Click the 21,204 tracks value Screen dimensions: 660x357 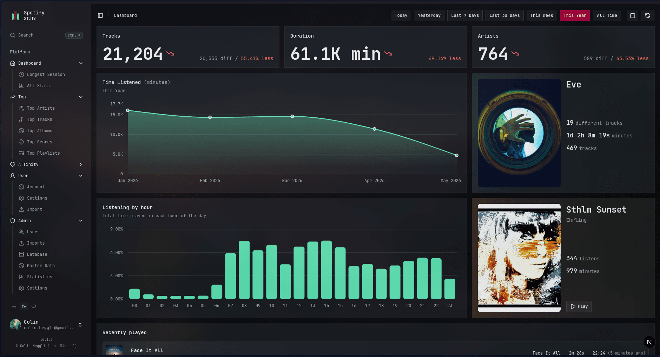(x=133, y=54)
